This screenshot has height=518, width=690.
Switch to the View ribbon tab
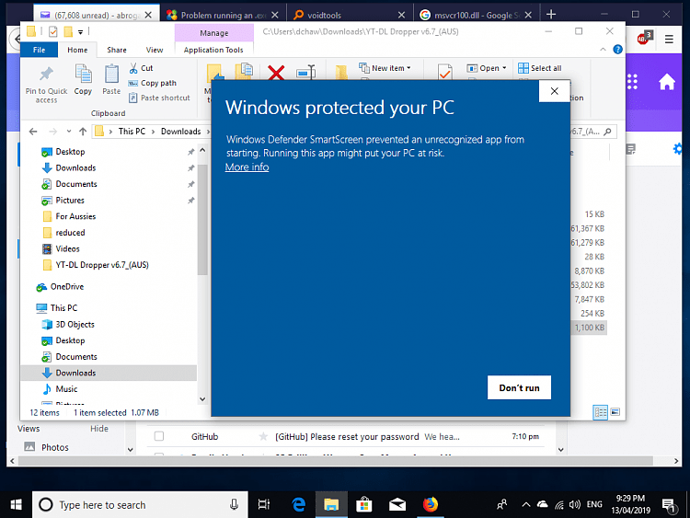click(155, 50)
